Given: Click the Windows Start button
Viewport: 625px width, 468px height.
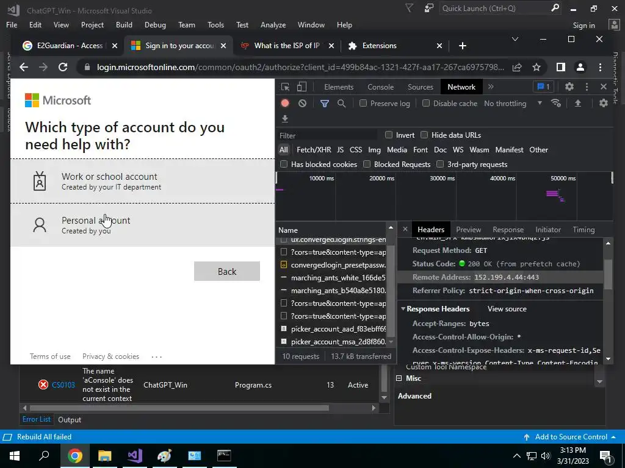Looking at the screenshot, I should (15, 456).
